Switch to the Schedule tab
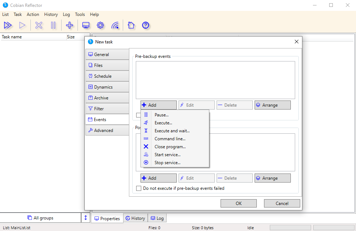 108,76
